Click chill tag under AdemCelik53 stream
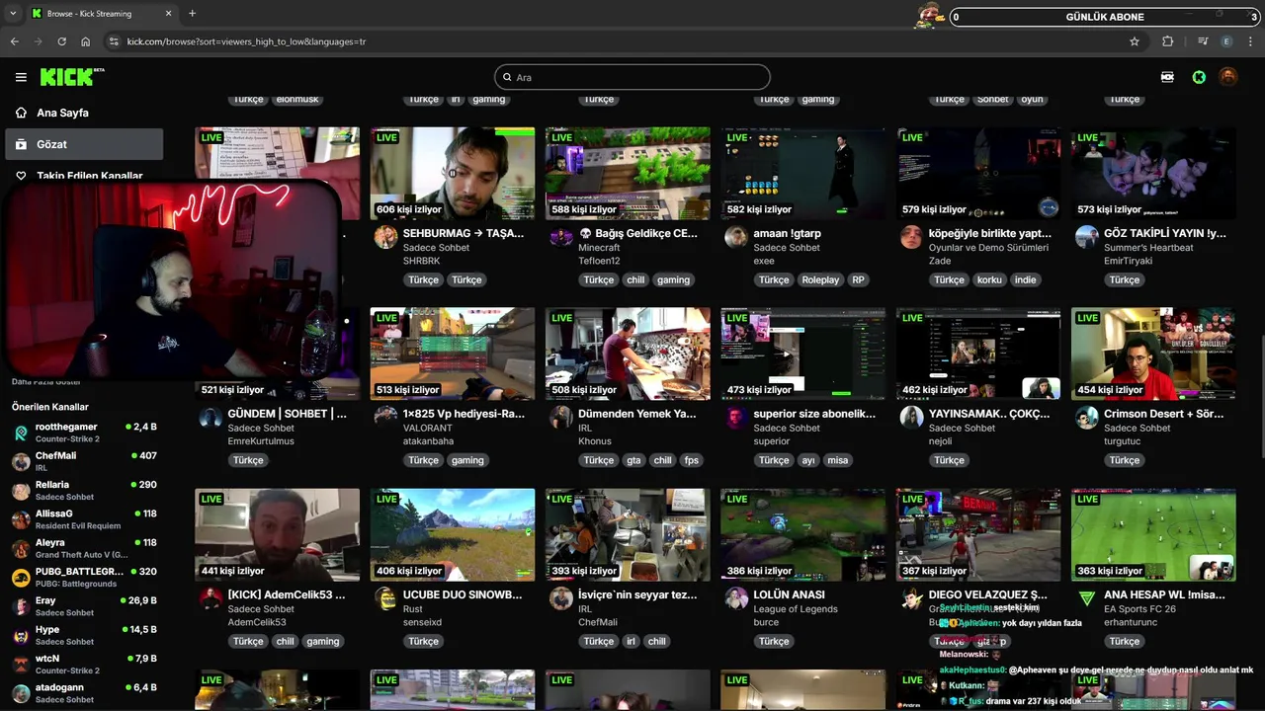This screenshot has width=1265, height=711. 286,641
